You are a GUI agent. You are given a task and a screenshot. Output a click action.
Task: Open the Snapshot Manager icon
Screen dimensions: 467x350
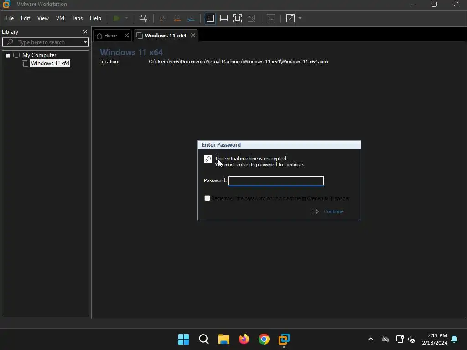click(191, 18)
